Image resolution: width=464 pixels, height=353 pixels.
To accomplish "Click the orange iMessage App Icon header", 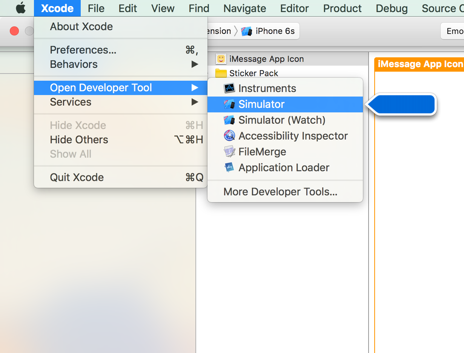I will coord(419,64).
